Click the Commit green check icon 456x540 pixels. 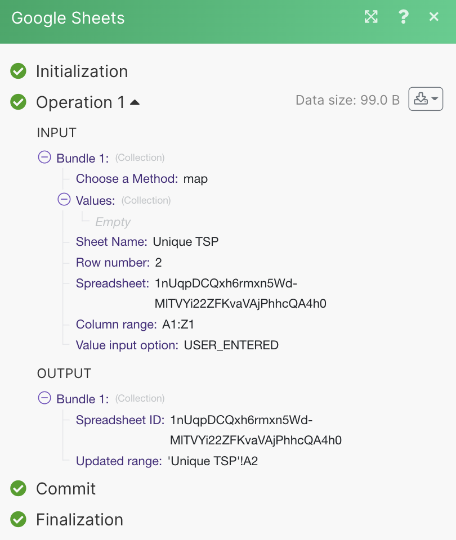click(19, 488)
